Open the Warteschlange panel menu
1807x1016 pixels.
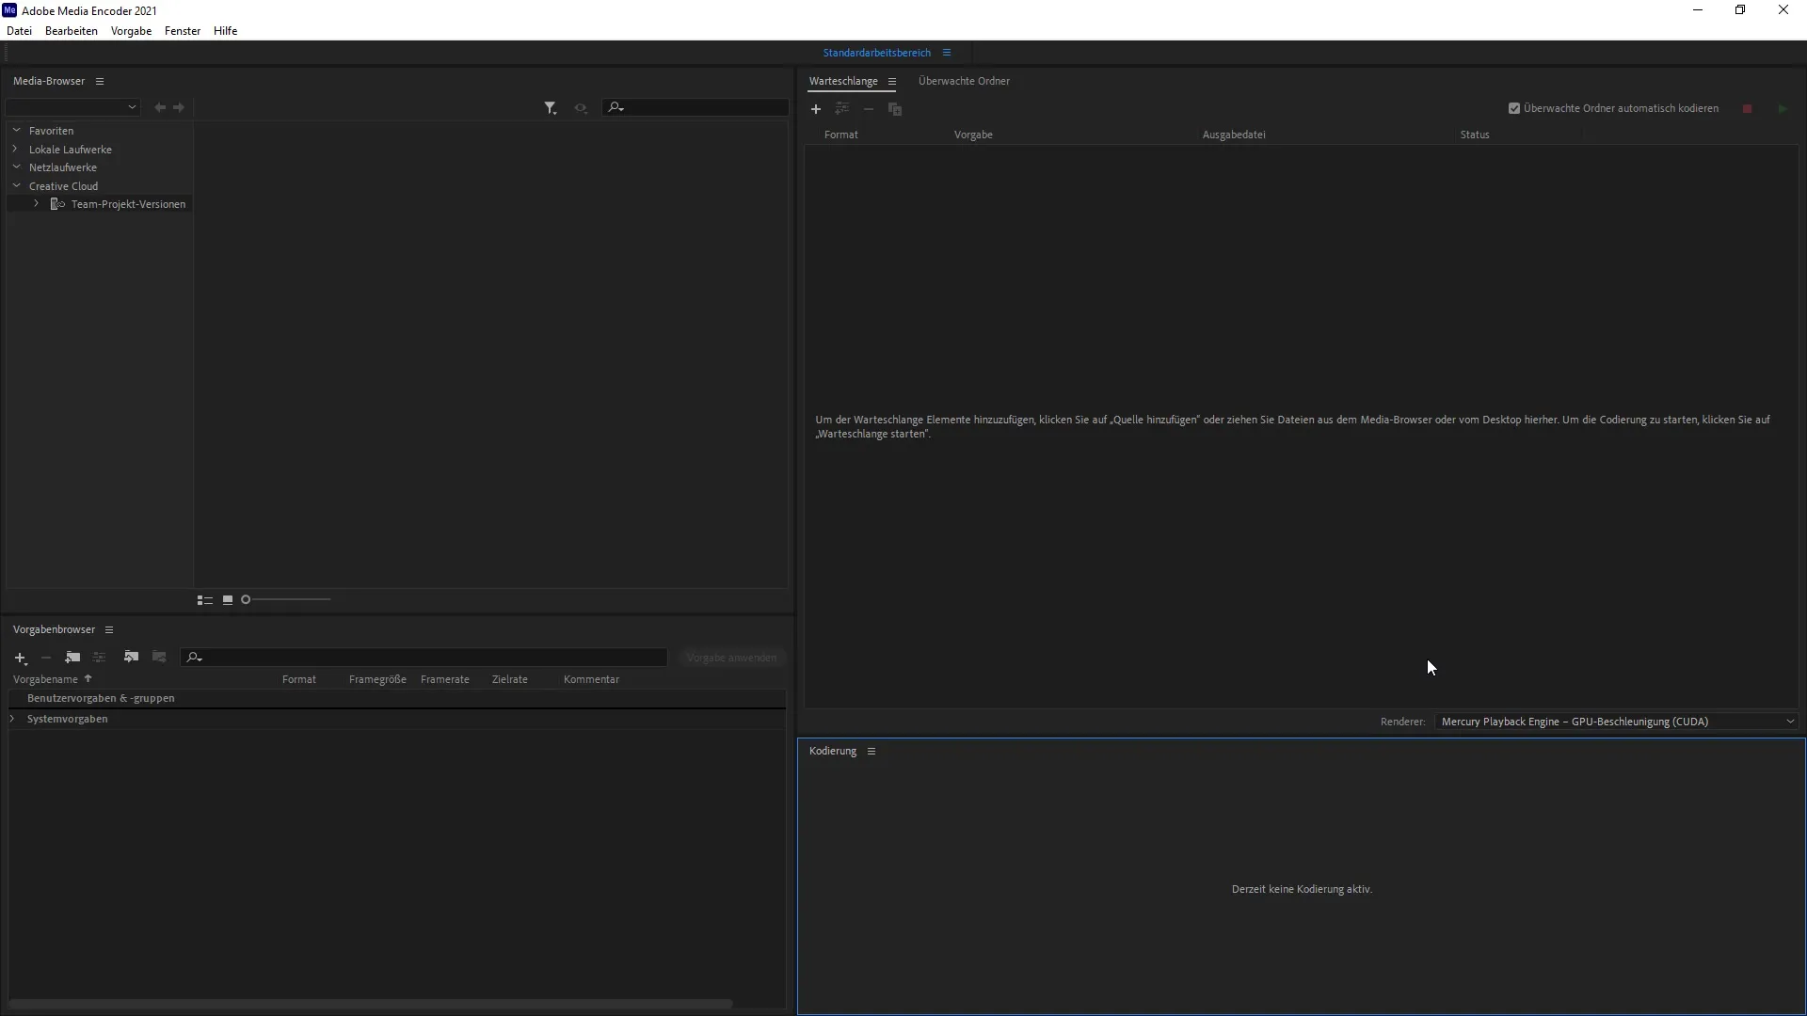[x=892, y=82]
